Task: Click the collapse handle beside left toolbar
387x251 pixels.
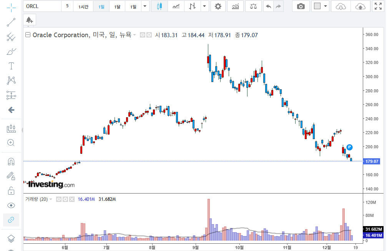Action: point(22,130)
